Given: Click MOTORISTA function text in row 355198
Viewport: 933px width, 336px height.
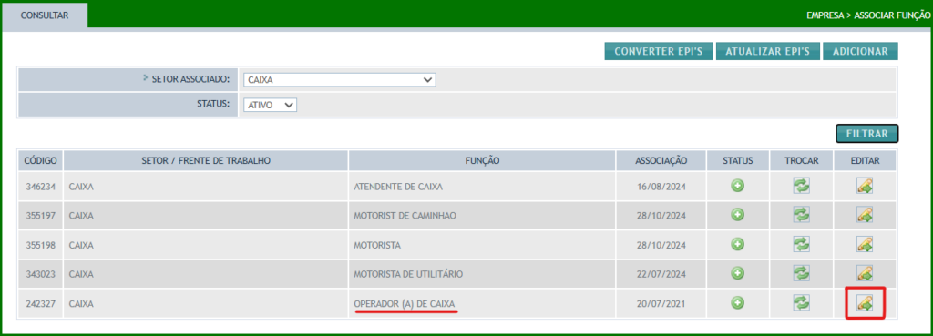Looking at the screenshot, I should coord(377,244).
